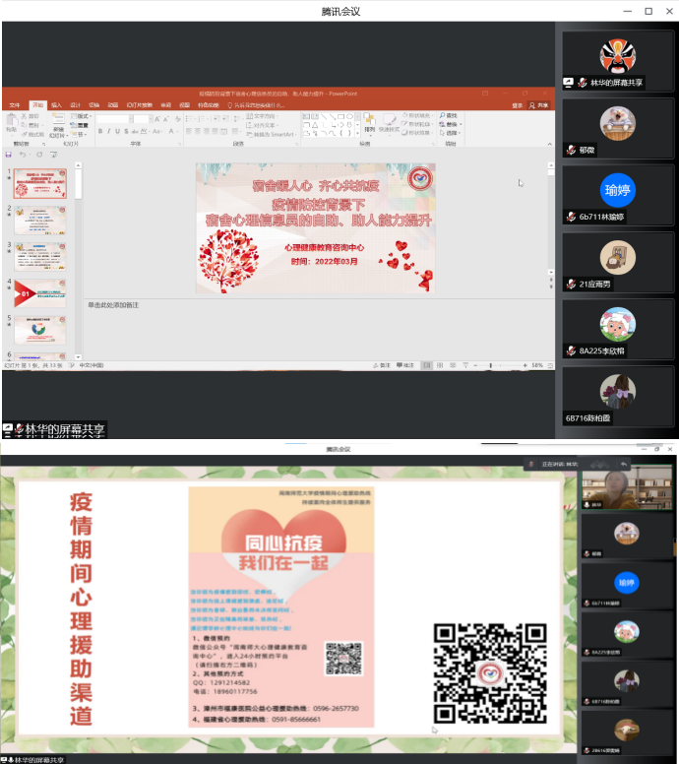Image resolution: width=679 pixels, height=764 pixels.
Task: Open the 文件 (File) menu tab
Action: click(x=15, y=104)
